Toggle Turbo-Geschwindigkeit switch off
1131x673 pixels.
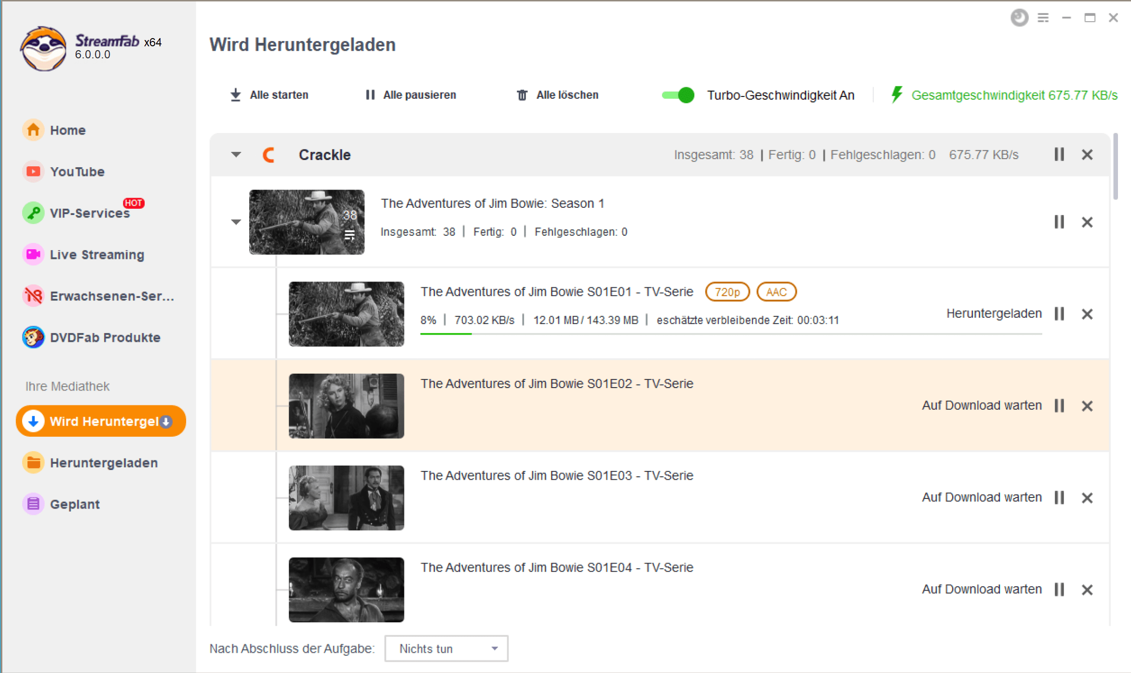click(678, 95)
